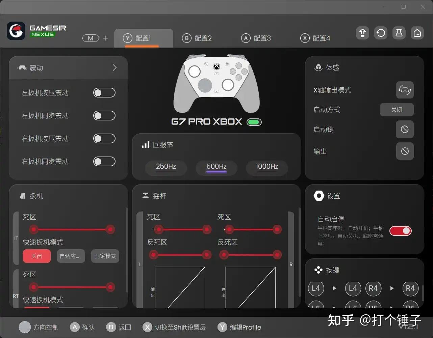Click the home dock icon top right

coord(417,33)
